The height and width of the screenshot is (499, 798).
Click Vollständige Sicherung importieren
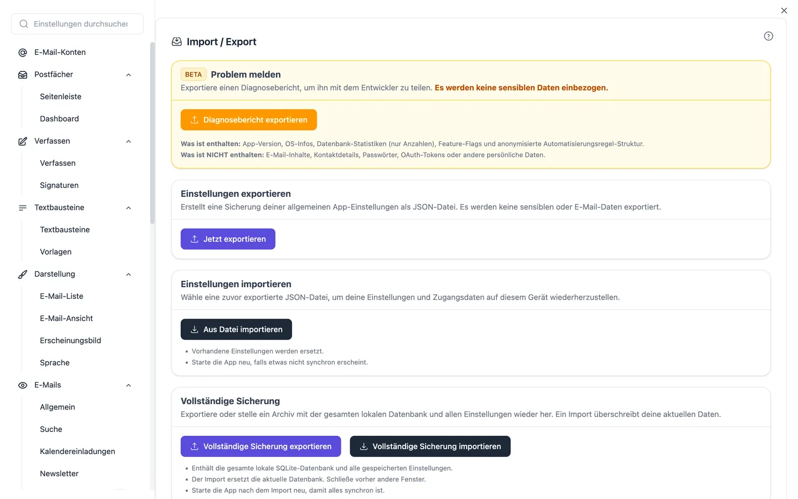pyautogui.click(x=430, y=446)
